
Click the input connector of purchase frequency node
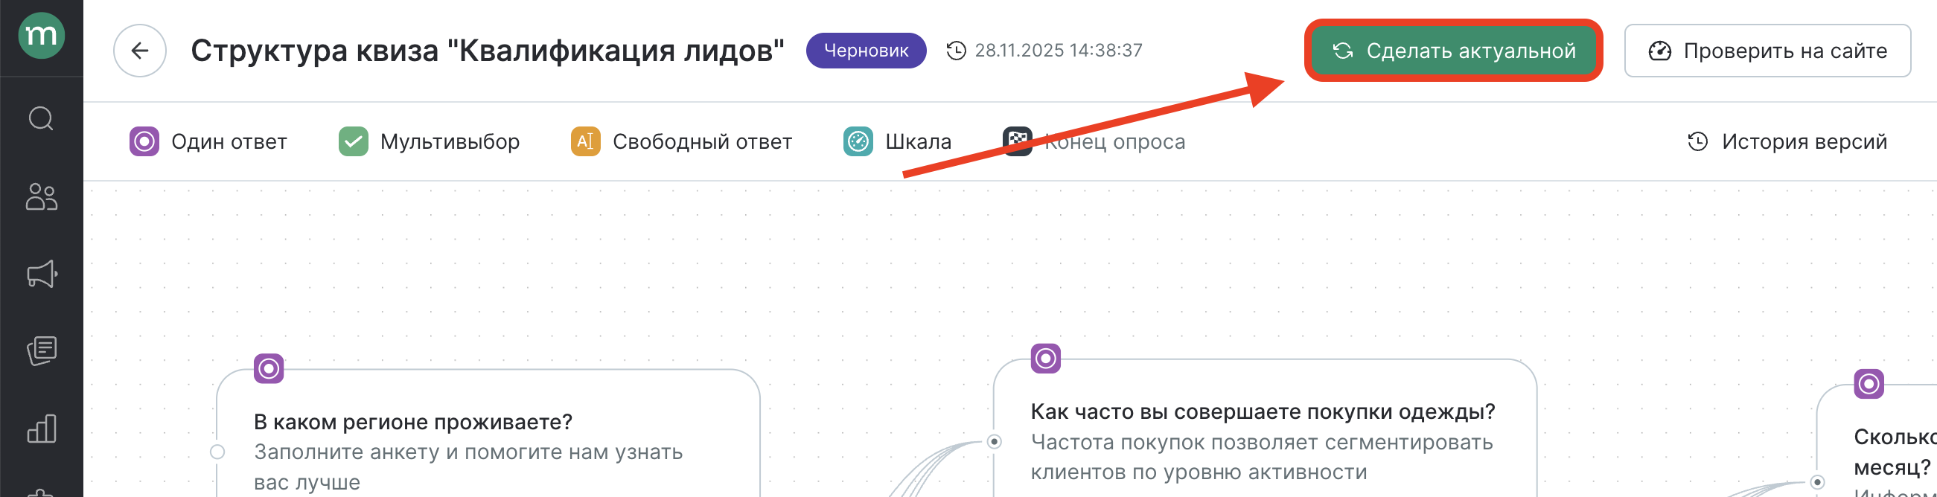point(994,441)
